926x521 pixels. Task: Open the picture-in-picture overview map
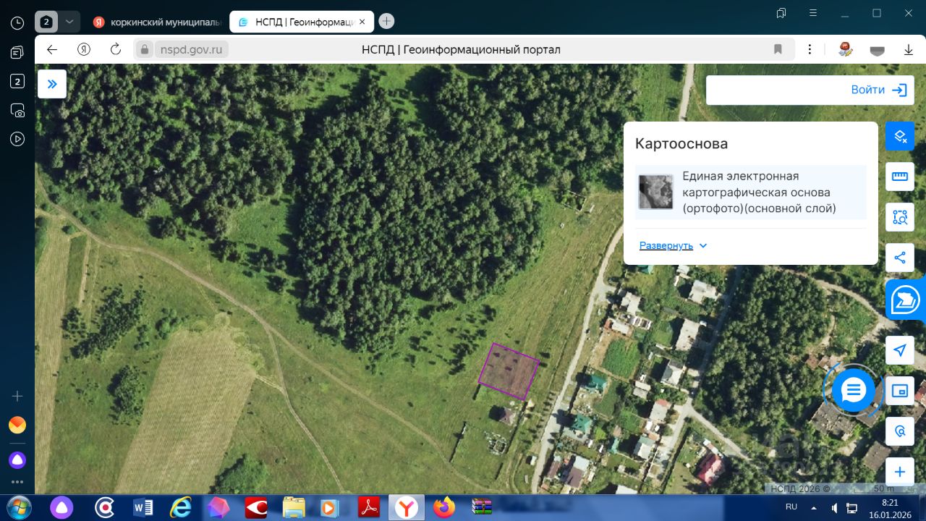click(x=900, y=391)
